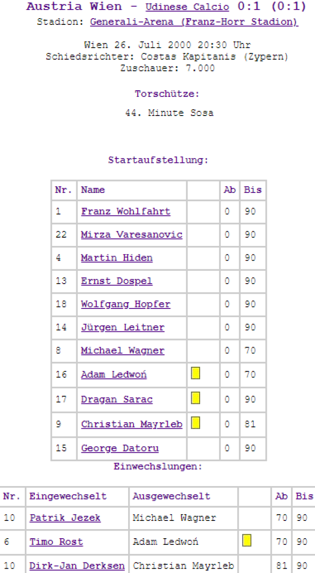The height and width of the screenshot is (573, 315).
Task: Click yellow card in Christian Mayrleb's starting lineup row
Action: point(195,423)
